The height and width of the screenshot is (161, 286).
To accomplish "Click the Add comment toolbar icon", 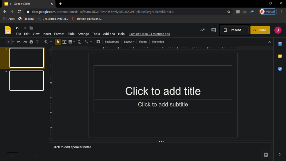I will coord(98,42).
